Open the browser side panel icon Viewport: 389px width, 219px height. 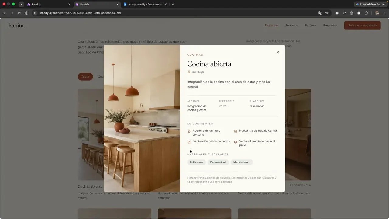coord(26,13)
